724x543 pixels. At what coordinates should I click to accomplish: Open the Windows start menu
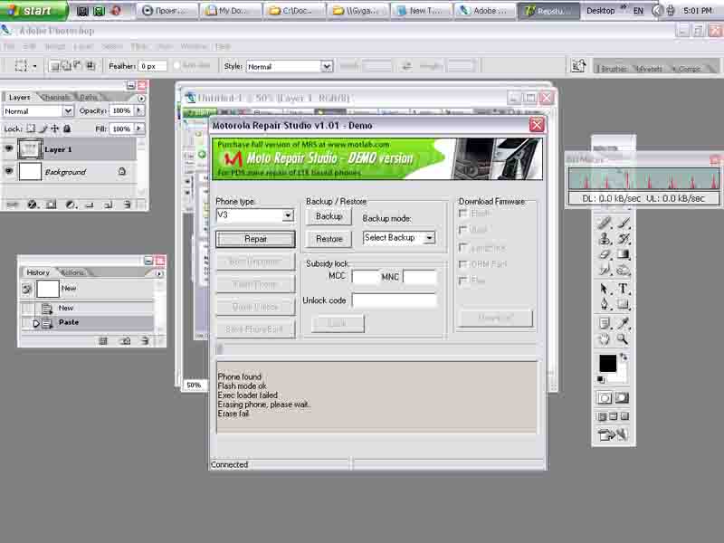tap(33, 10)
